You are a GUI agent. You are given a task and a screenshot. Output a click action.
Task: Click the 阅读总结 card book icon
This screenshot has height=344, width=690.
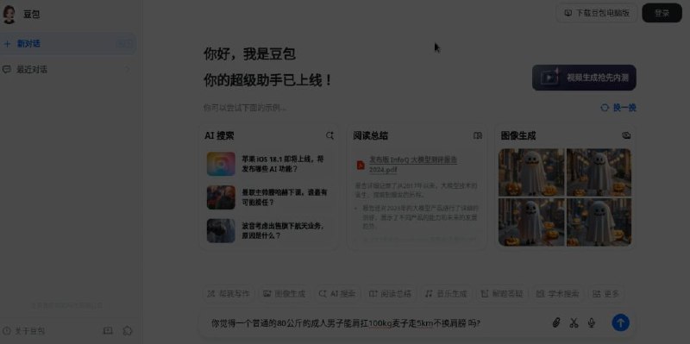click(x=478, y=136)
